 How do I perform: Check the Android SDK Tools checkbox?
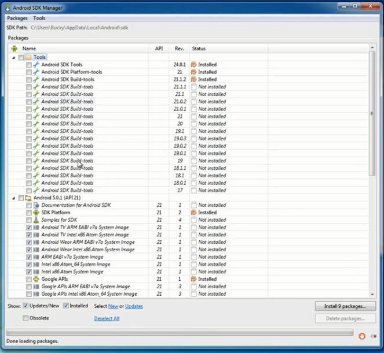click(29, 65)
